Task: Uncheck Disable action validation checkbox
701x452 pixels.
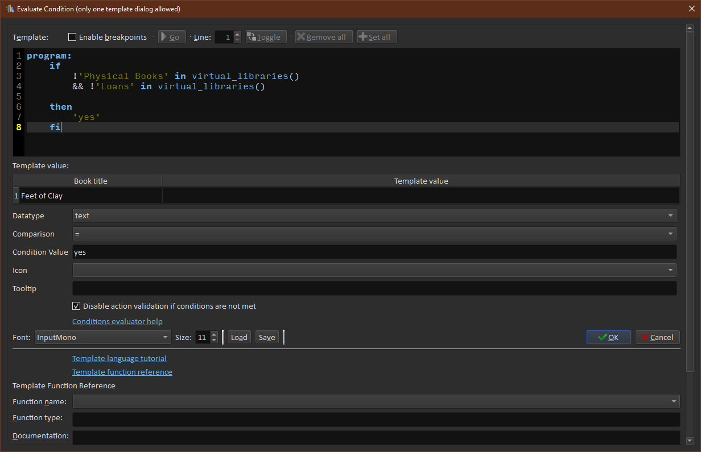Action: coord(76,306)
